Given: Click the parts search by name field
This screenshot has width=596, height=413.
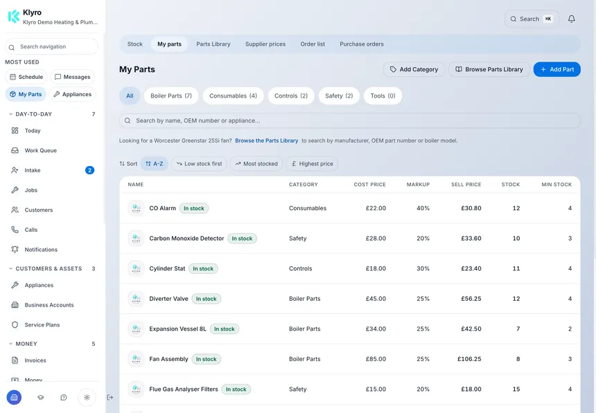Looking at the screenshot, I should [x=350, y=120].
